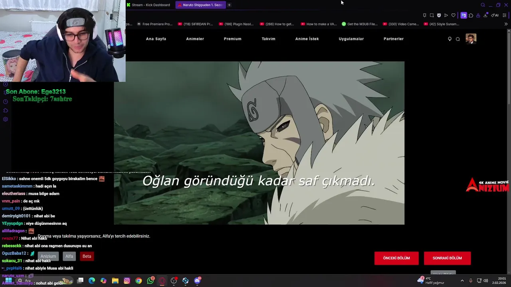Open the AI assistant toolbar button
This screenshot has width=511, height=287.
tap(495, 15)
